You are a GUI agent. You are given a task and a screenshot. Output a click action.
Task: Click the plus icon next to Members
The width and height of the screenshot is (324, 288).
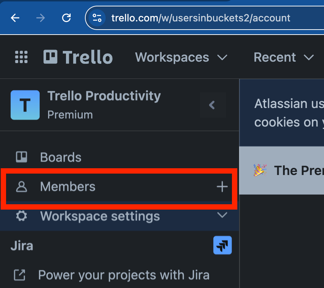point(222,187)
